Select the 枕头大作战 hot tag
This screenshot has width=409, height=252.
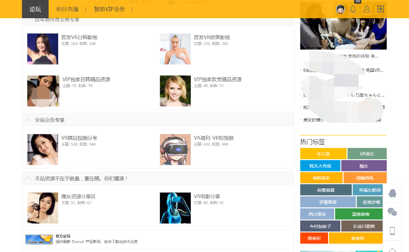pyautogui.click(x=320, y=166)
